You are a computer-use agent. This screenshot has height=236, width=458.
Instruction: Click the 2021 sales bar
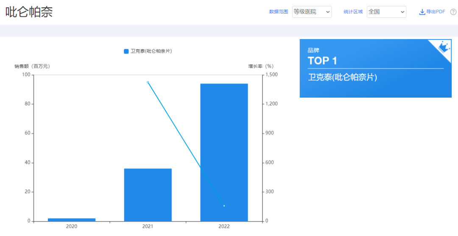148,195
